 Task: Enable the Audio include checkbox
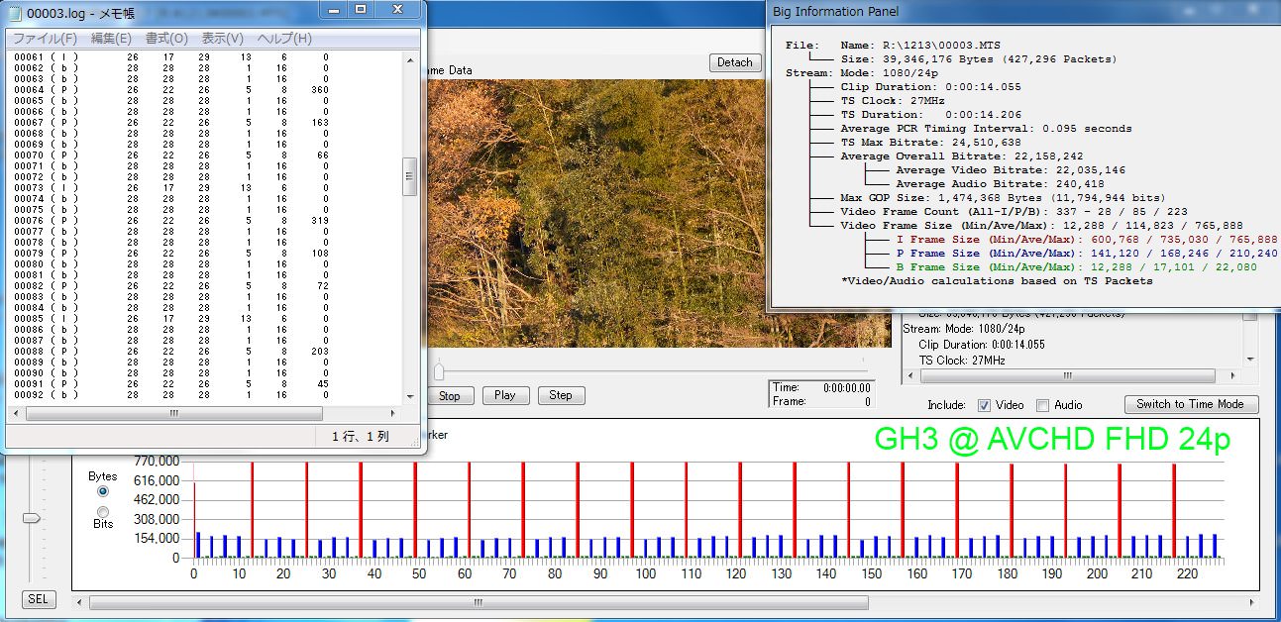[x=1042, y=405]
